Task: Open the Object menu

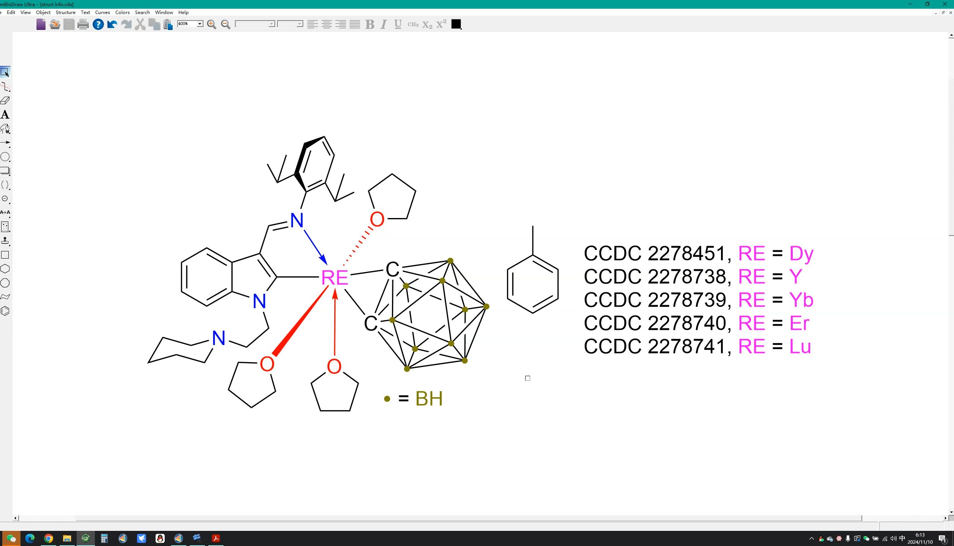Action: (x=43, y=12)
